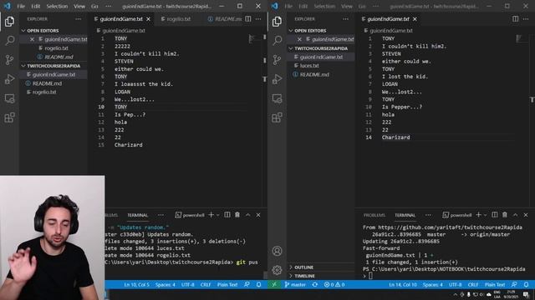Open Search view in left VS Code window

click(x=9, y=41)
